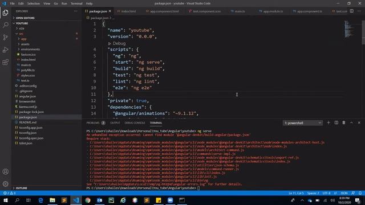
Task: Split the terminal panel
Action: pyautogui.click(x=336, y=123)
